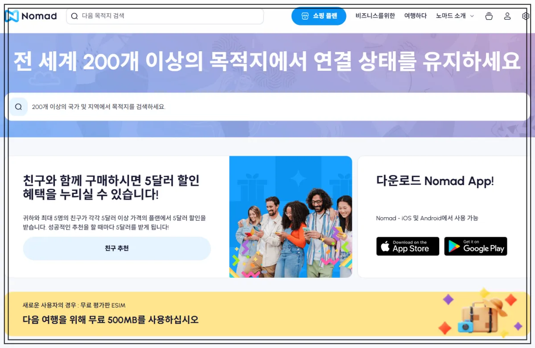Click the '친구와 함께 구매하시면 5달러 할인' heading
Viewport: 535px width, 348px height.
coord(111,187)
